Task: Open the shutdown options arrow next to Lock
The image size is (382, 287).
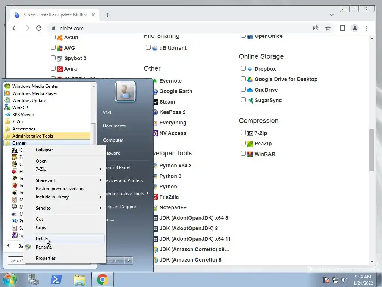Action: (x=129, y=260)
